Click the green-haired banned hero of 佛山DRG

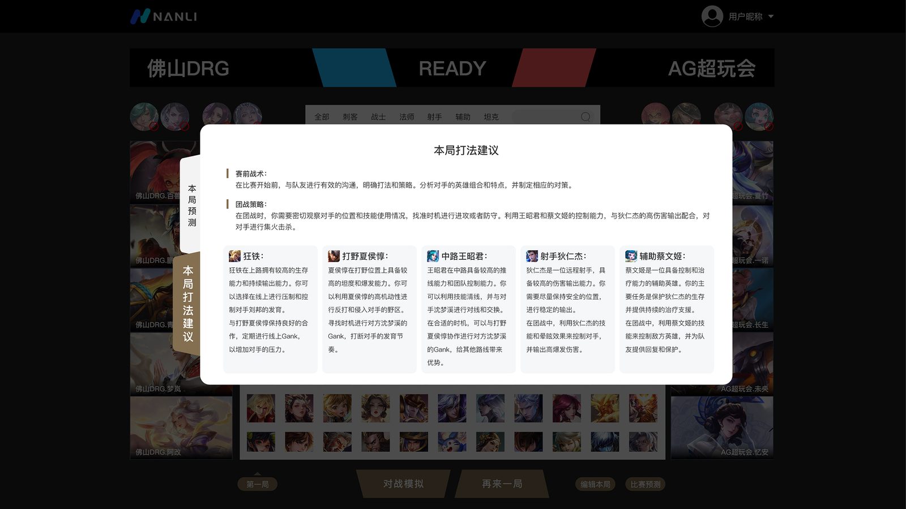(144, 117)
